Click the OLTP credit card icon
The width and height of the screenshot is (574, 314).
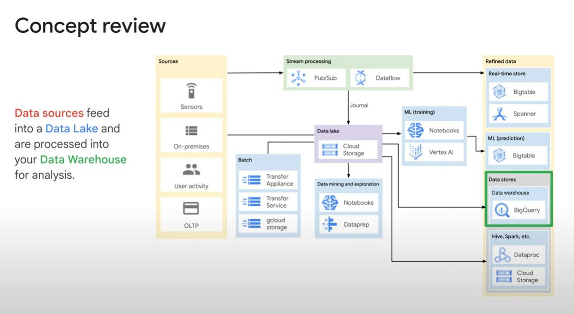pyautogui.click(x=191, y=208)
